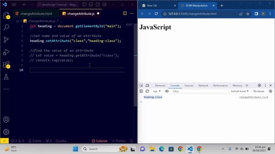This screenshot has width=275, height=154.
Task: Open the DevTools Console tab
Action: click(x=175, y=86)
